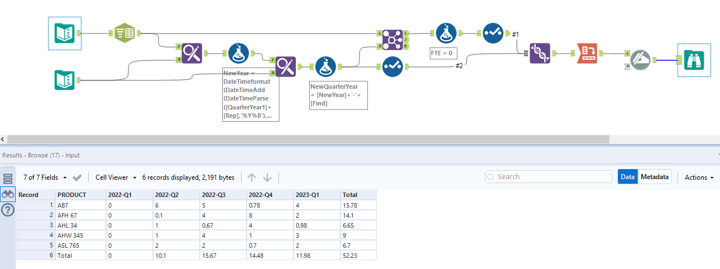Screen dimensions: 720x269
Task: Click the down arrow next record button
Action: (267, 177)
